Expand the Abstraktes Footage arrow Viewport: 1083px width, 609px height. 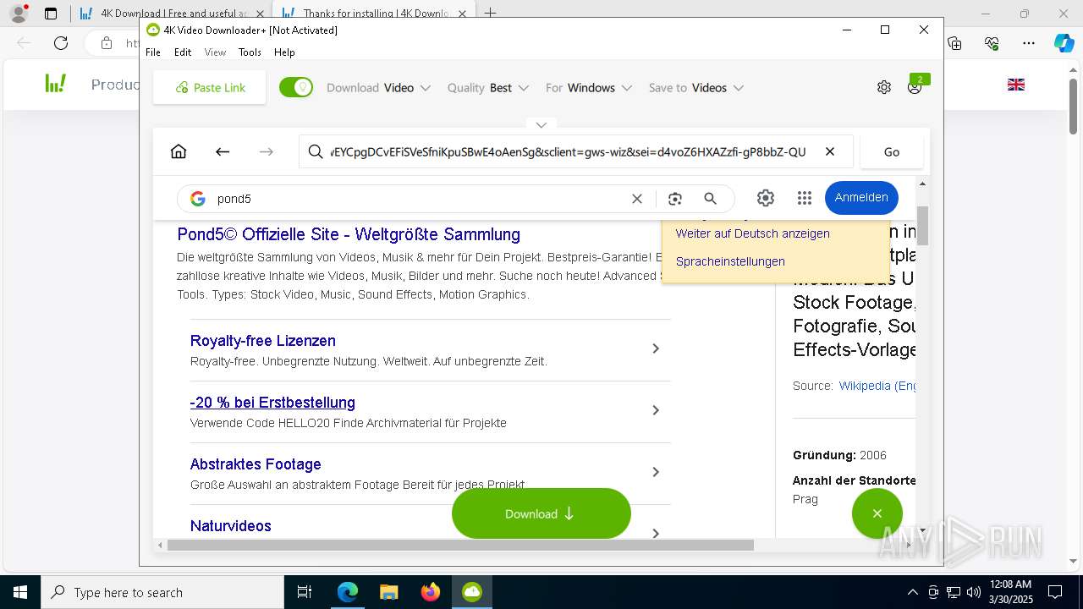656,472
